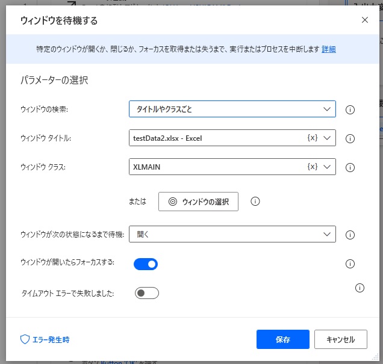Click {x} variable icon in ウィンドウ クラス field

313,167
